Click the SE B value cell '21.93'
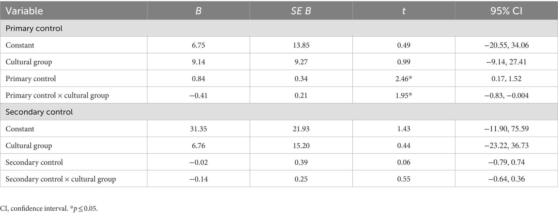Screen dimensions: 558x215 [301, 129]
